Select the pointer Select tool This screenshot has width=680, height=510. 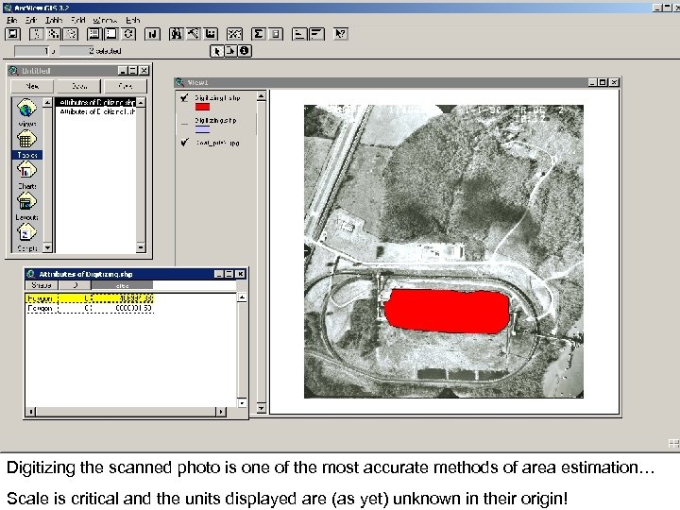pyautogui.click(x=216, y=51)
